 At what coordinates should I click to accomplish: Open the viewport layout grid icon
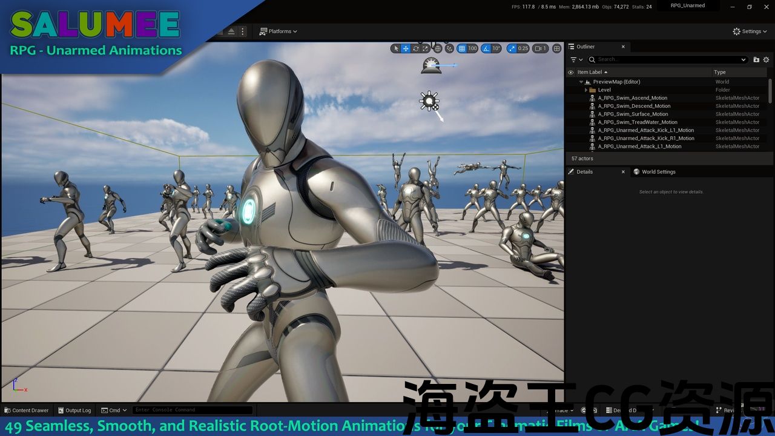pyautogui.click(x=556, y=48)
